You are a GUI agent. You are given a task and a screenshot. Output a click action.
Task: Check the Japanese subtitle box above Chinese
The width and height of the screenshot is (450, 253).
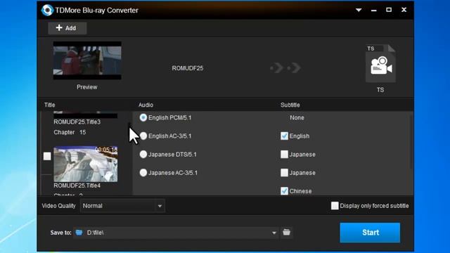(x=284, y=173)
